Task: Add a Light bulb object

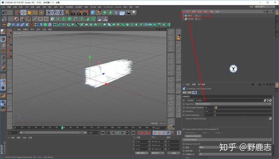Action: [x=134, y=12]
